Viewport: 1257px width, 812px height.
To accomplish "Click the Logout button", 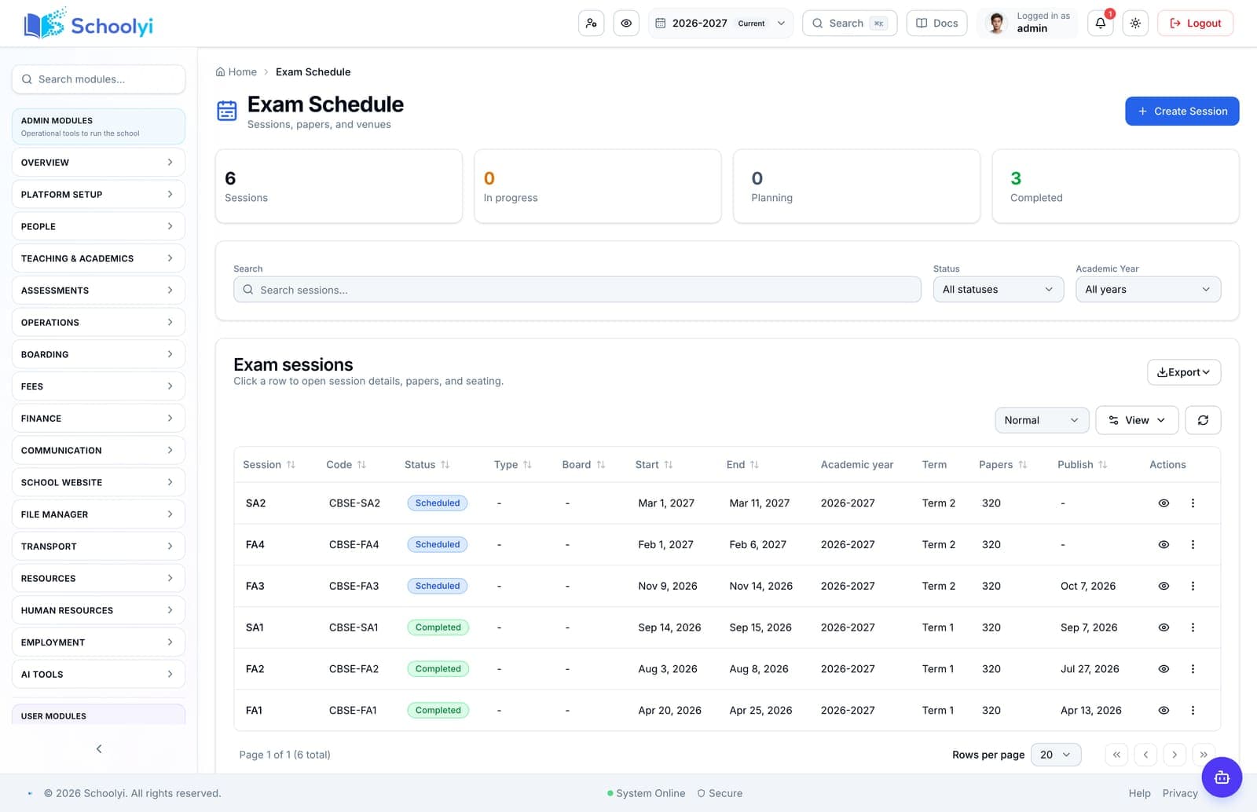I will pyautogui.click(x=1195, y=24).
